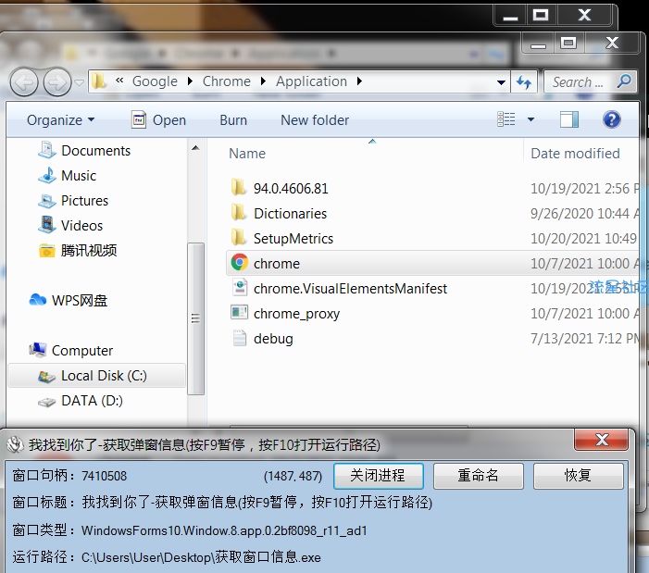Open WPS网盘 in navigation pane
649x573 pixels.
pos(69,300)
